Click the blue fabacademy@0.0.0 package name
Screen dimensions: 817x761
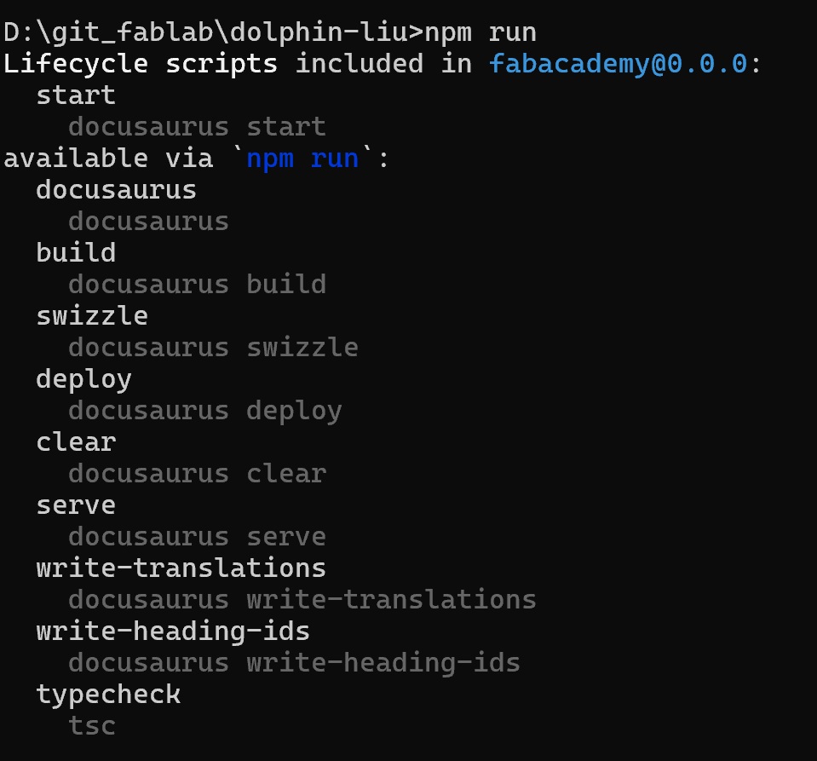tap(618, 64)
